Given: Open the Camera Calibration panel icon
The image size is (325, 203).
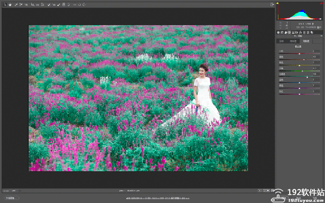Looking at the screenshot, I should (304, 32).
